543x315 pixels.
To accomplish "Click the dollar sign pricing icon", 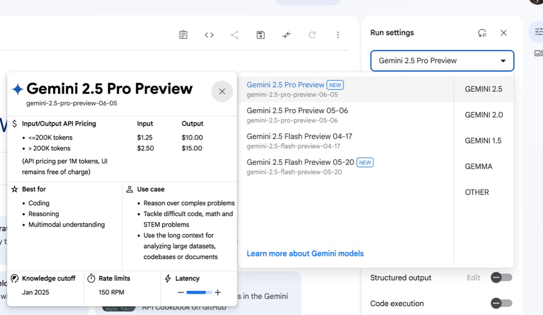I will pos(14,124).
